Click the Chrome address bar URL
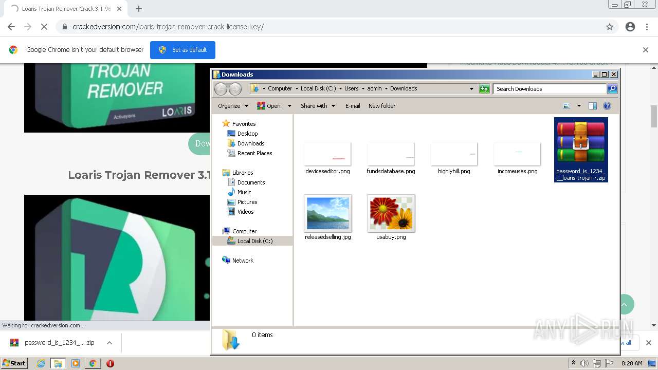This screenshot has height=370, width=658. click(168, 27)
